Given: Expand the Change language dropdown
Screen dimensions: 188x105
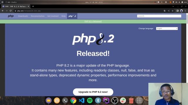Looking at the screenshot, I should [167, 29].
